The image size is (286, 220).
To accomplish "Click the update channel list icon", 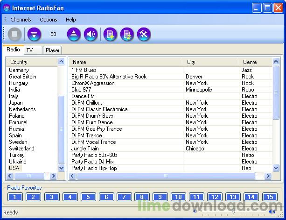I will [127, 34].
